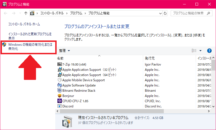This screenshot has height=130, width=216.
Task: Click the search magnifier icon
Action: pos(208,13)
